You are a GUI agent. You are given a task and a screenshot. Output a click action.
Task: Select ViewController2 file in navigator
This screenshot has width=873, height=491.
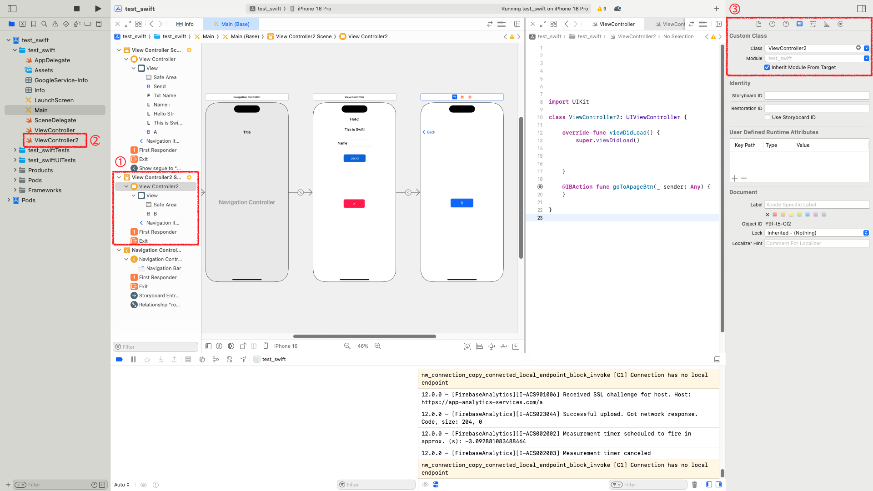pos(56,140)
